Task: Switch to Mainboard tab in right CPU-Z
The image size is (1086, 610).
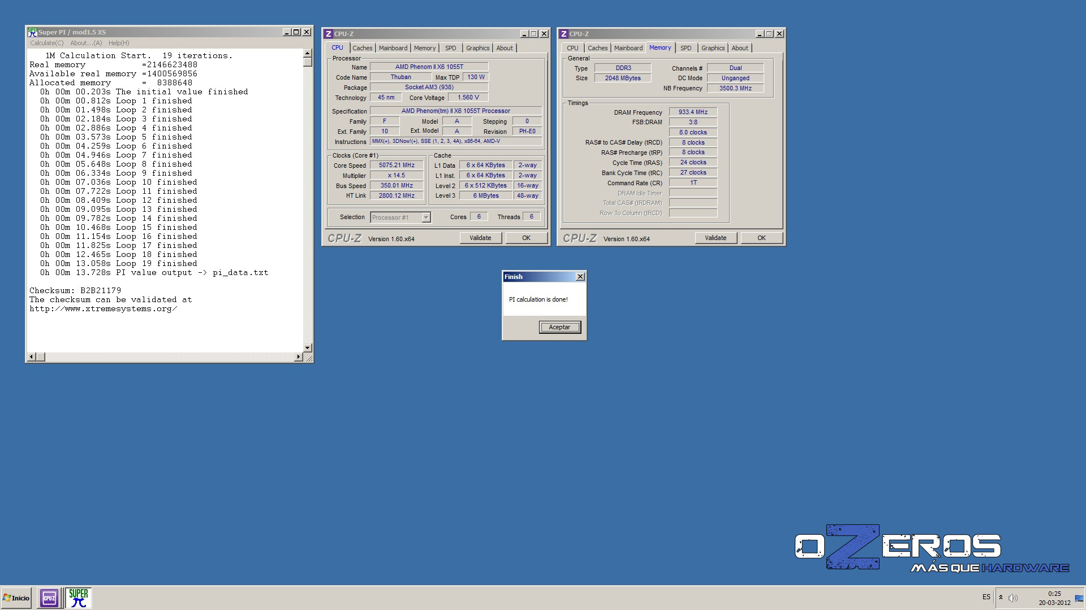Action: pyautogui.click(x=628, y=48)
